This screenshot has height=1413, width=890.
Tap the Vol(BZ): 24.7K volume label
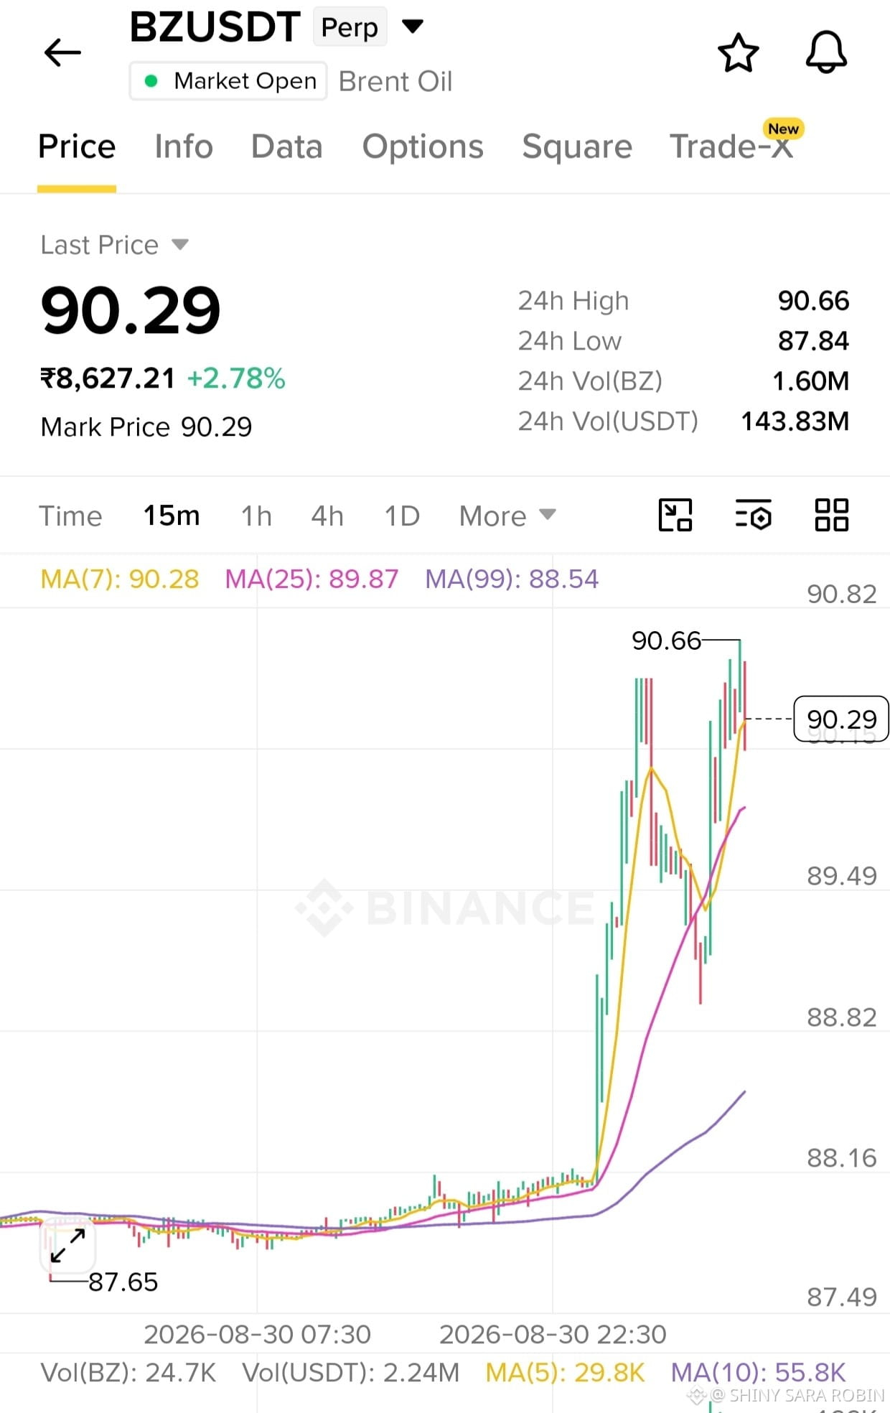tap(128, 1373)
